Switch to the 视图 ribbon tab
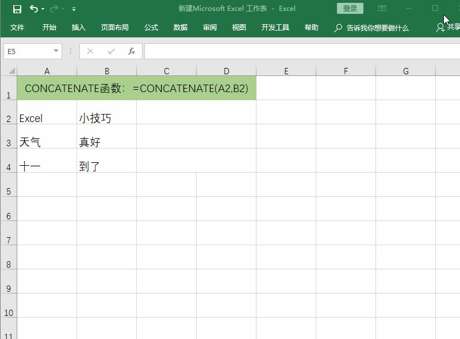The image size is (460, 339). coord(239,28)
